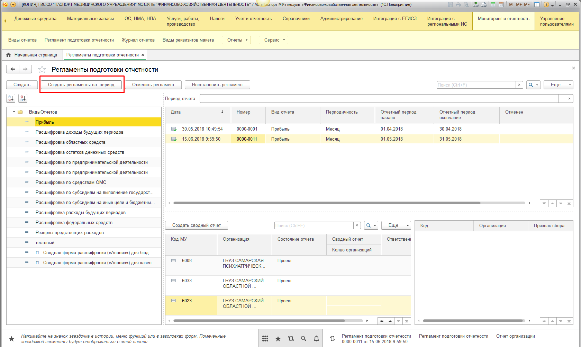Image resolution: width=581 pixels, height=347 pixels.
Task: Click the Период отчета input field
Action: [379, 99]
